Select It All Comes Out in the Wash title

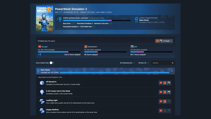58,91
